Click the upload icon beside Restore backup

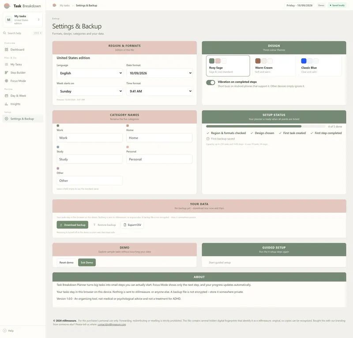click(94, 225)
